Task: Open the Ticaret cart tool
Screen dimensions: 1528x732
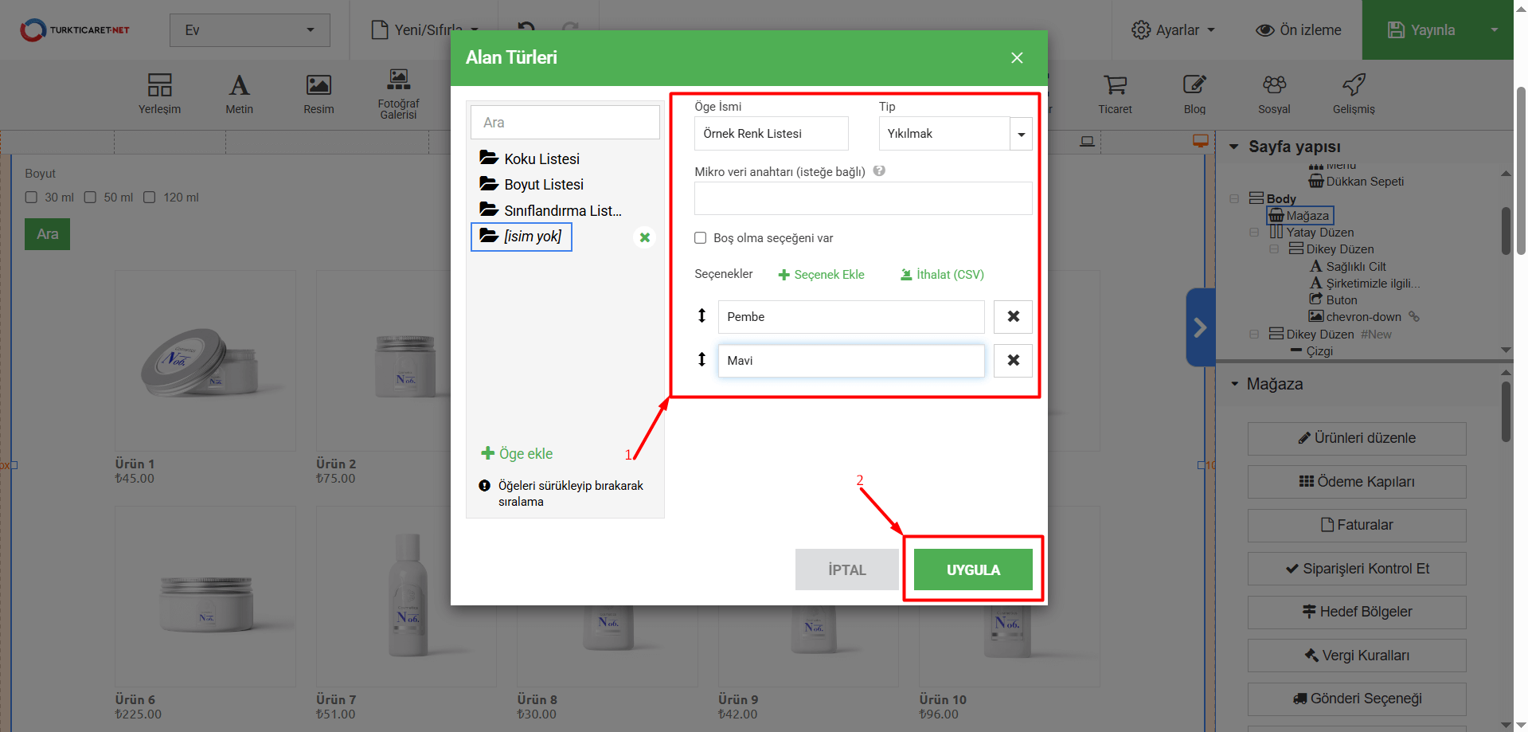Action: point(1115,85)
